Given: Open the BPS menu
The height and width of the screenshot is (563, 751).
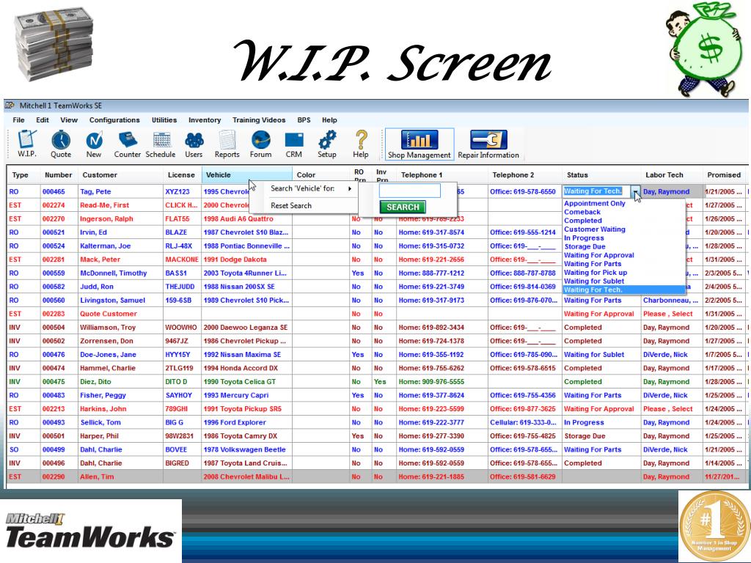Looking at the screenshot, I should [304, 119].
